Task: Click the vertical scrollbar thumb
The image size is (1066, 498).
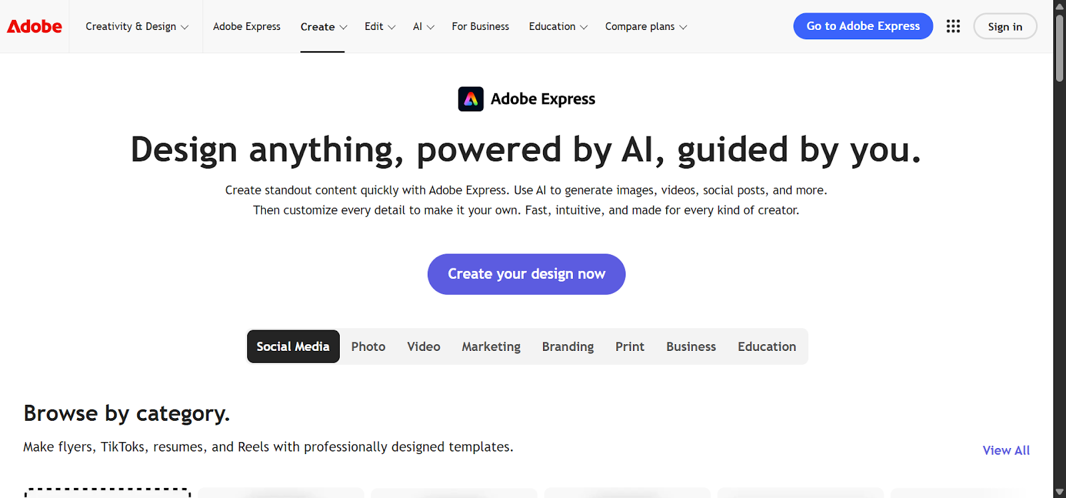Action: pos(1059,48)
